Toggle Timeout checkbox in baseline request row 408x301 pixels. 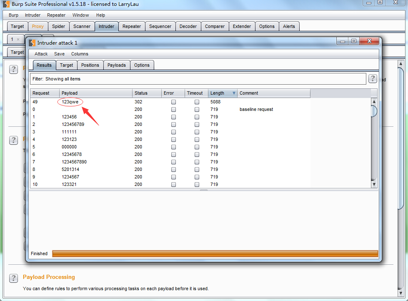(197, 109)
